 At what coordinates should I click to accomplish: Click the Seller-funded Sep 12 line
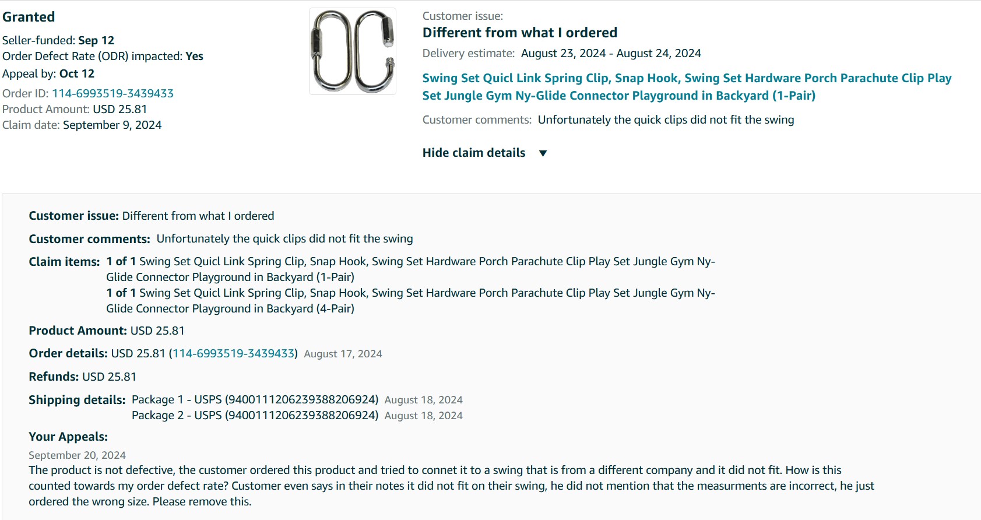click(x=58, y=40)
